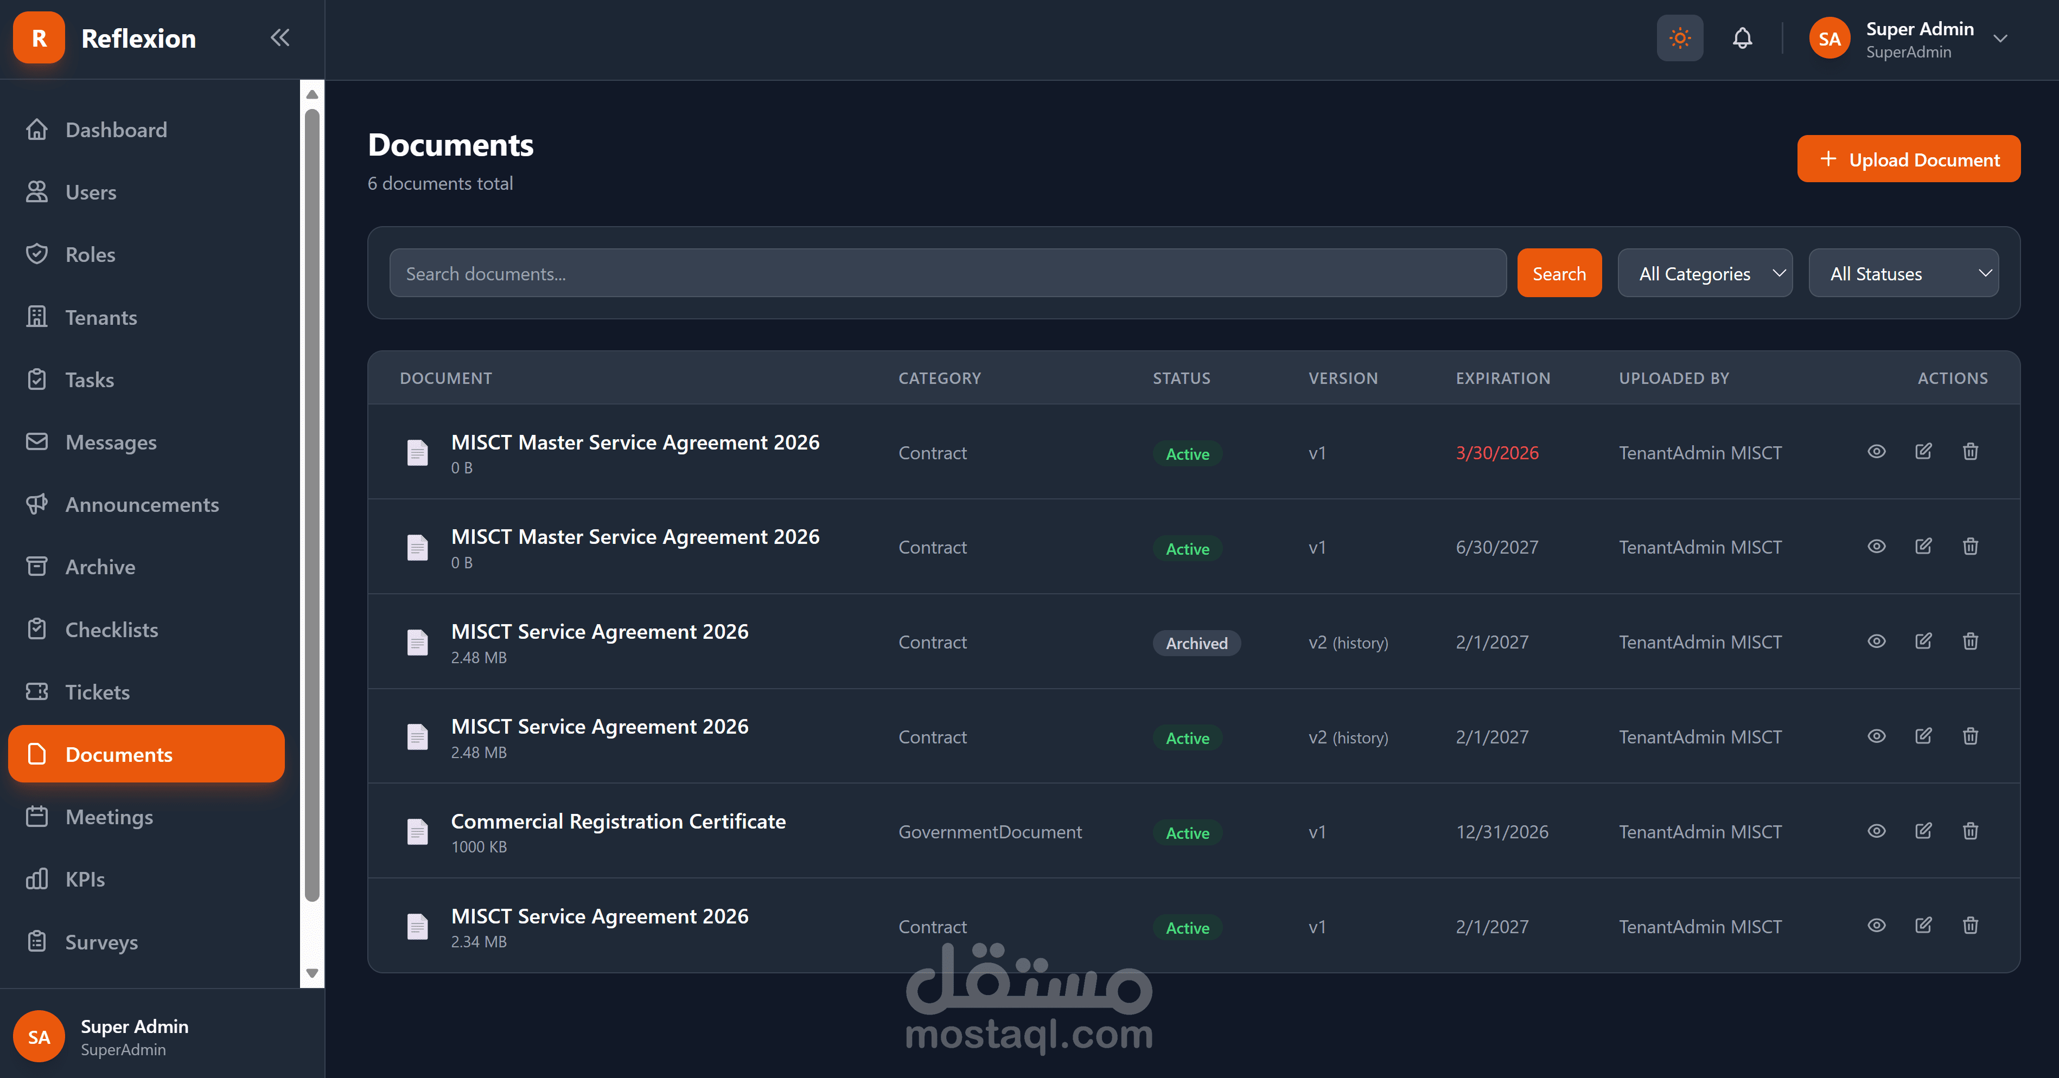Click the Upload Document button
Viewport: 2059px width, 1078px height.
coord(1908,159)
